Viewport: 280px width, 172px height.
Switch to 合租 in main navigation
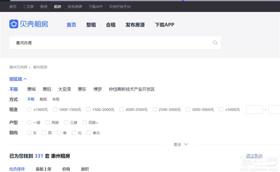tap(111, 25)
